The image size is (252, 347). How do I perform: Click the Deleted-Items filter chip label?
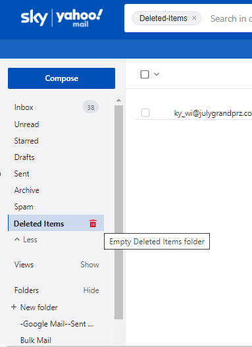(163, 18)
